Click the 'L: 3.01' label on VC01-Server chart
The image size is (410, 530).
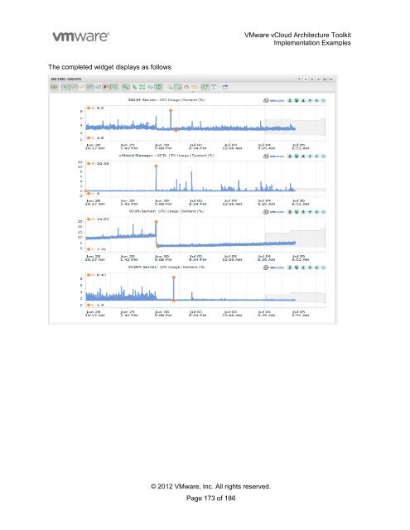97,249
